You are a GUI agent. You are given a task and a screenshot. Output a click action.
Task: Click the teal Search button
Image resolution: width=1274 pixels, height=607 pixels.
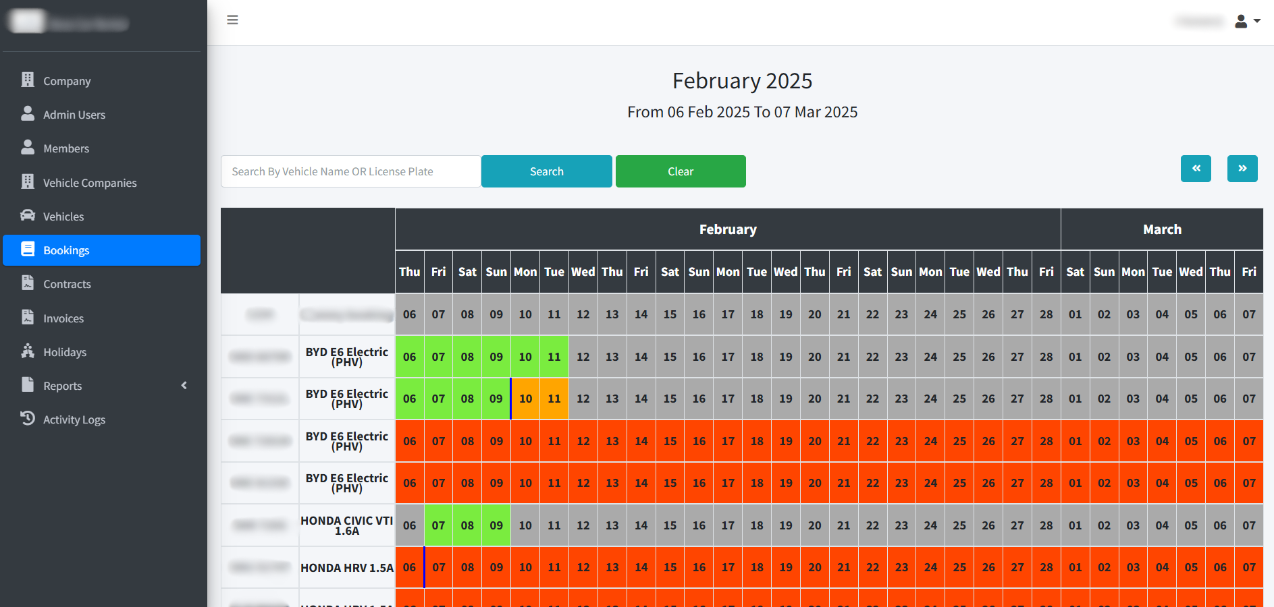click(x=547, y=171)
